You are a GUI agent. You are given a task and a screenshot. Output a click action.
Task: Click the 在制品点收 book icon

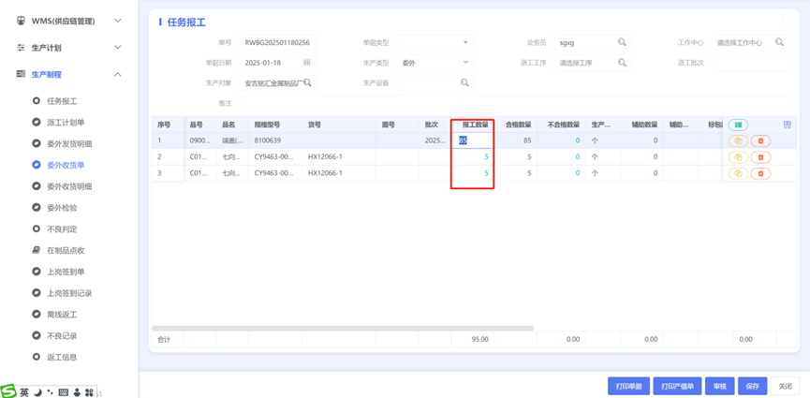37,251
